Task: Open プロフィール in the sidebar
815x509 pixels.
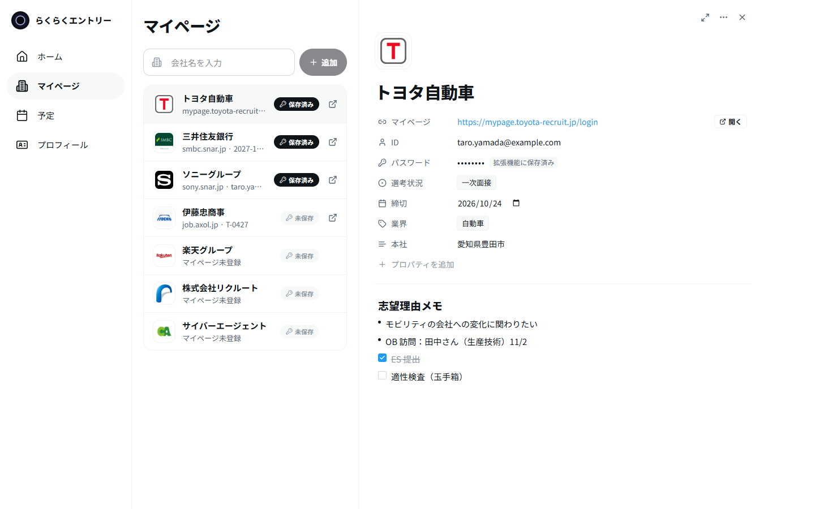Action: pyautogui.click(x=66, y=145)
